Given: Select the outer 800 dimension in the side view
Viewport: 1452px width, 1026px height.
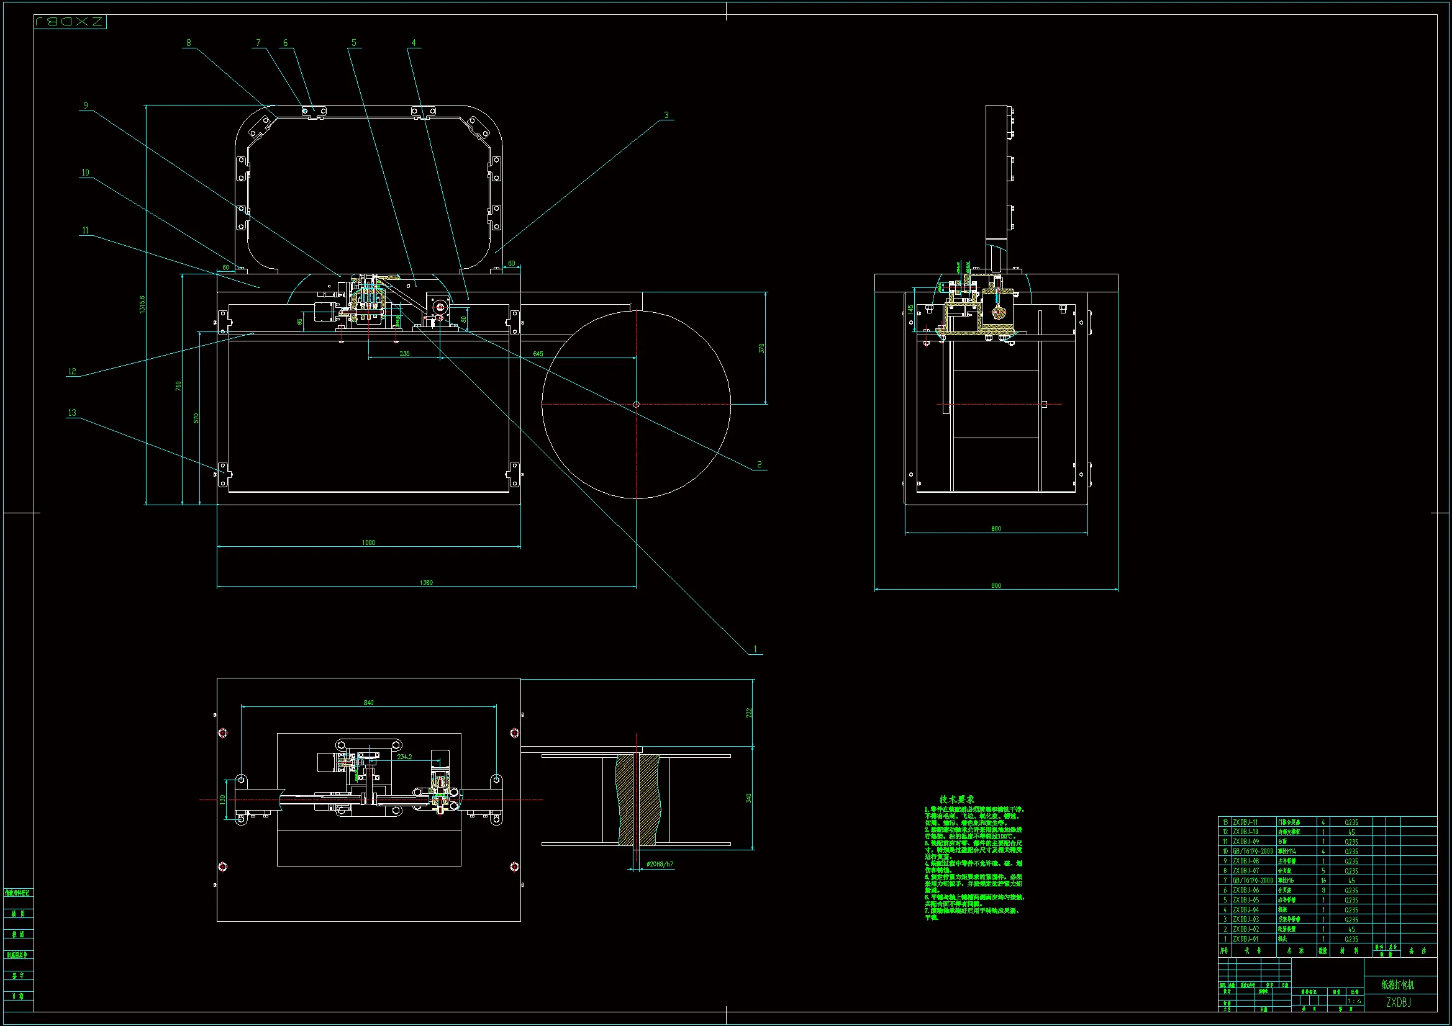Looking at the screenshot, I should (x=996, y=585).
